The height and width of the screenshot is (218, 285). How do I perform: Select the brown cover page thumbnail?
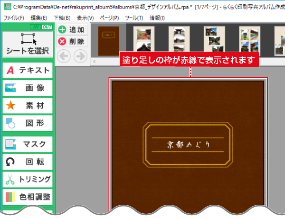109,41
